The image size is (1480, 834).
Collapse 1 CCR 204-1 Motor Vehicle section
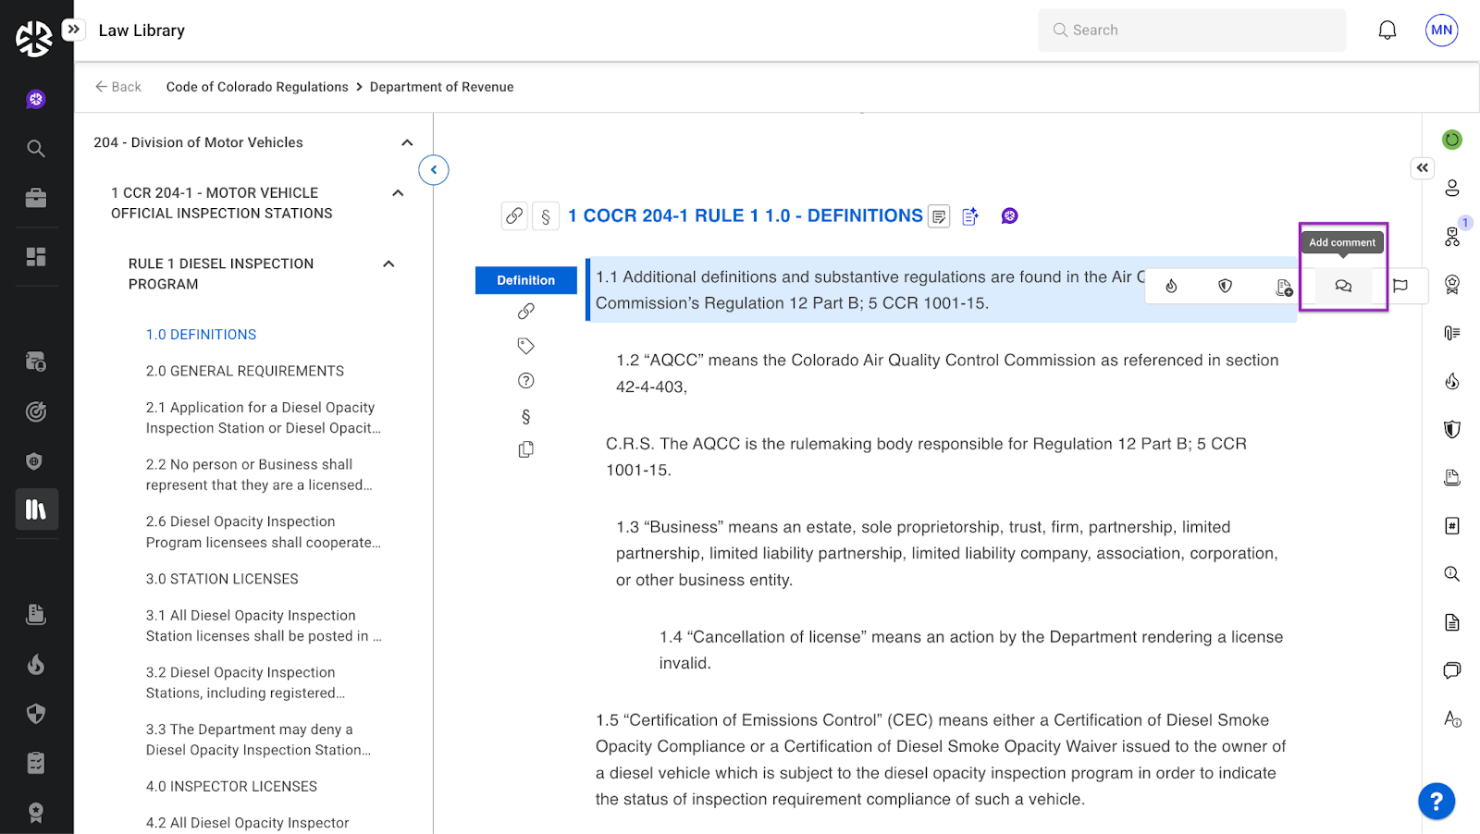(x=398, y=193)
